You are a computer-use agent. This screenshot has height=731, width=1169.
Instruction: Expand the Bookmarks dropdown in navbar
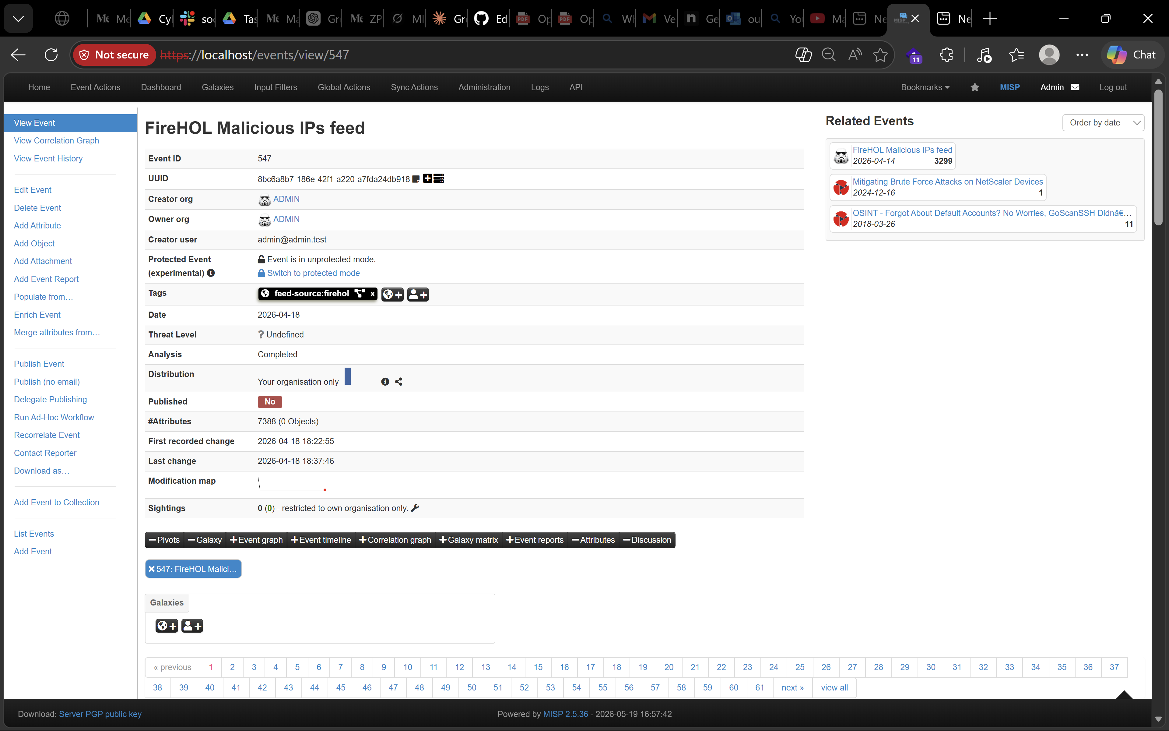[x=925, y=87]
